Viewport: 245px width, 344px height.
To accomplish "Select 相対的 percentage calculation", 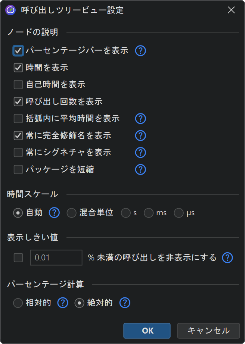I will (x=18, y=303).
